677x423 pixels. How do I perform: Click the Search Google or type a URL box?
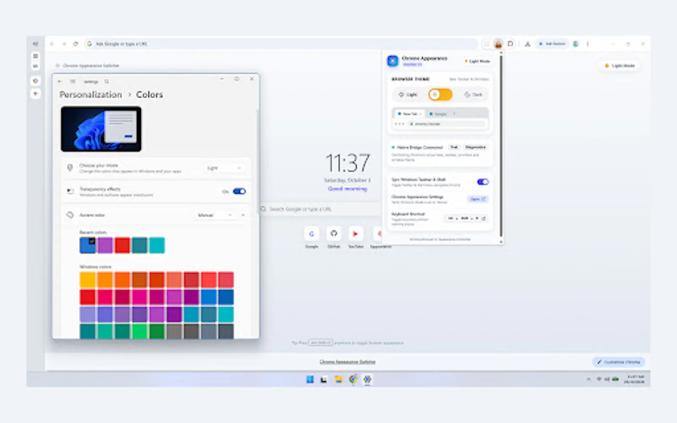pos(322,209)
